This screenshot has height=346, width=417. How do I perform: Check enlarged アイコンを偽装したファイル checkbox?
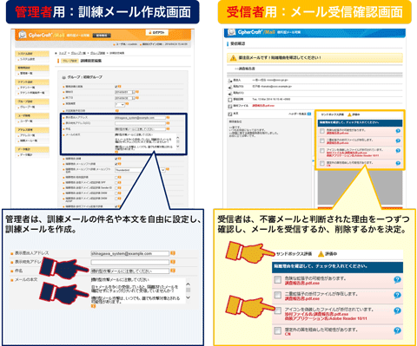pyautogui.click(x=278, y=310)
